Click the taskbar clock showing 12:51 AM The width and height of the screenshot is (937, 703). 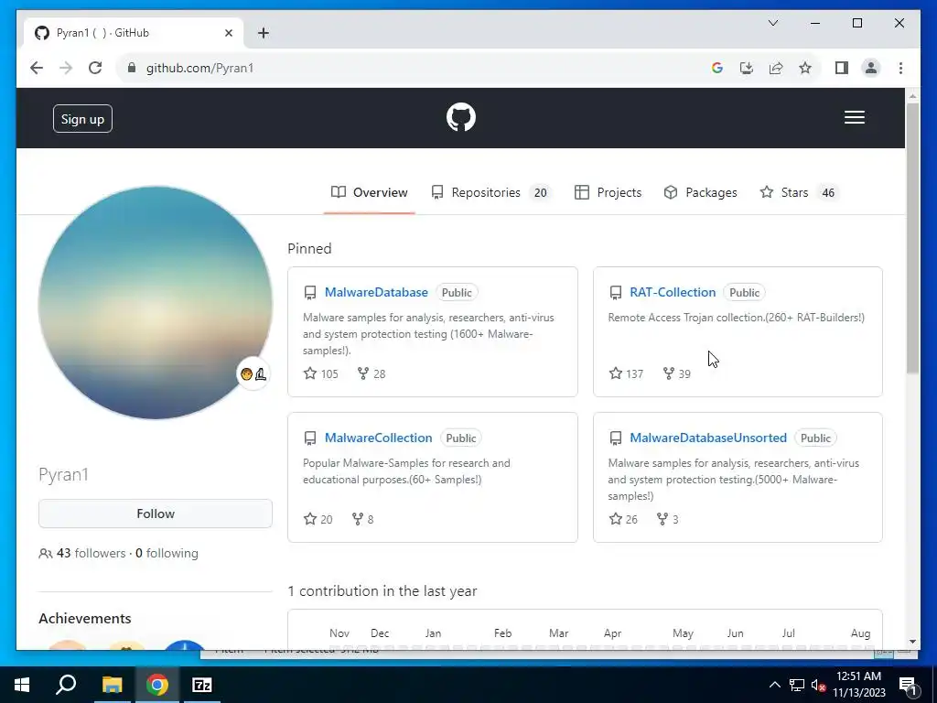click(x=858, y=685)
